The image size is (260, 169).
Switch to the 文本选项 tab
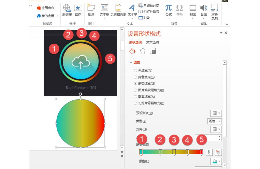click(x=152, y=42)
